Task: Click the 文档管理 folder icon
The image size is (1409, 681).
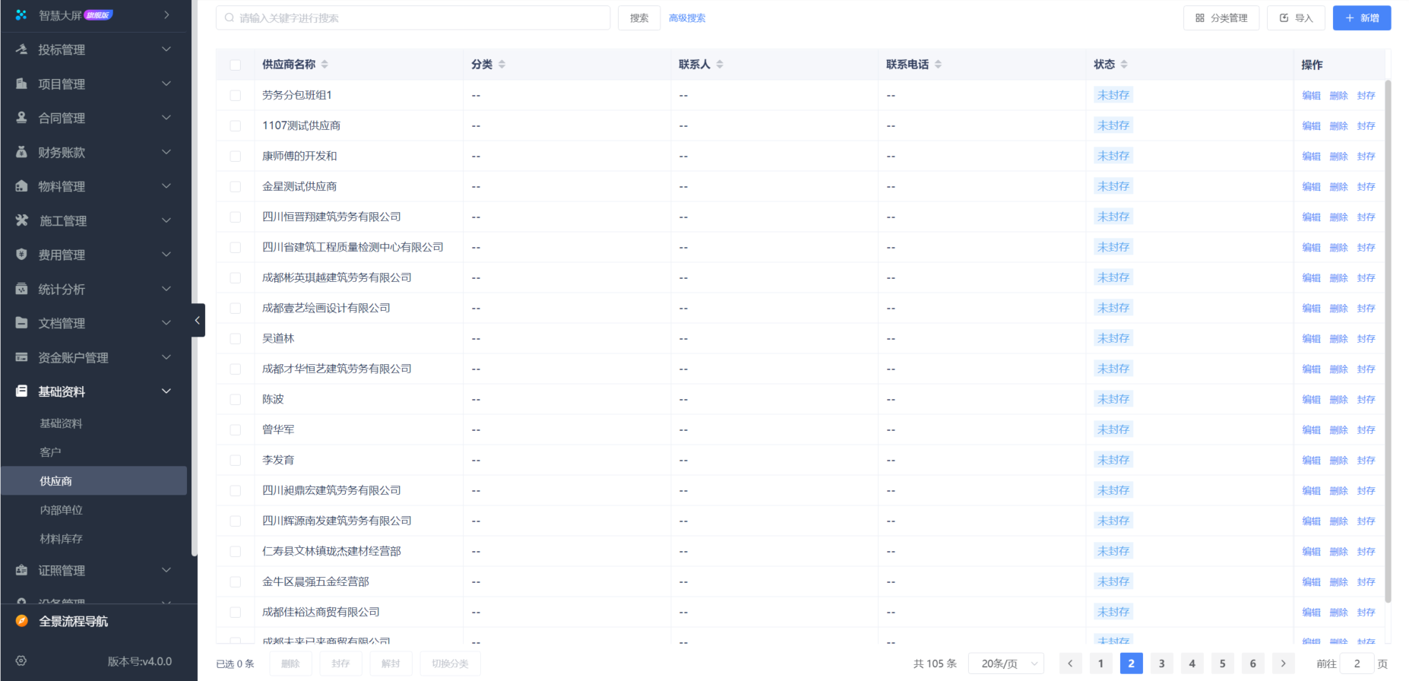Action: 21,323
